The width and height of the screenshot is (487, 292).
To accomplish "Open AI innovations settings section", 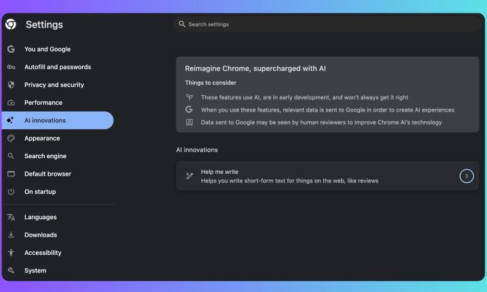I will coord(45,120).
